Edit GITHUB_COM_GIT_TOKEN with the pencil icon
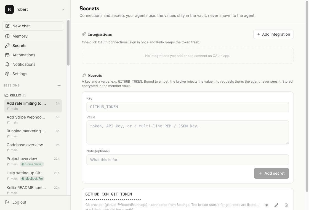 (x=276, y=205)
